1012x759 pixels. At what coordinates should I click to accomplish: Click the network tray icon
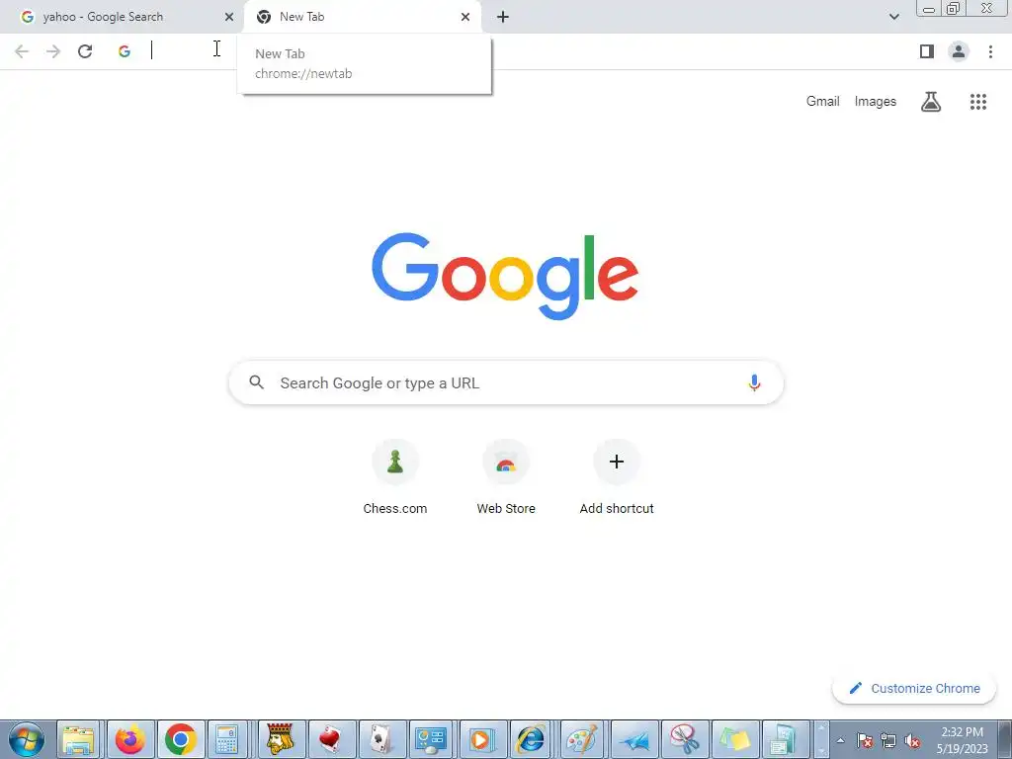click(x=888, y=740)
